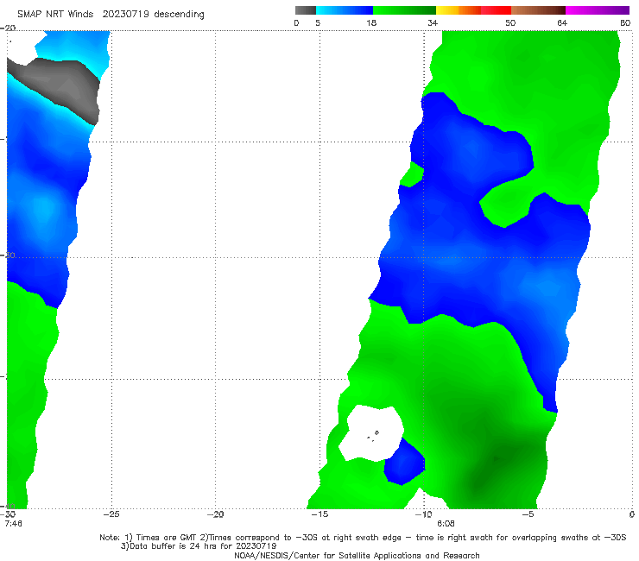Viewport: 639px width, 561px height.
Task: Click the title 'SMAP NRT Winds 20230719 descending'
Action: click(111, 14)
